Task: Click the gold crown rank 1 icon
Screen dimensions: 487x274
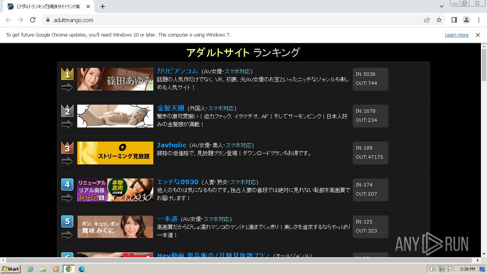Action: pos(67,74)
